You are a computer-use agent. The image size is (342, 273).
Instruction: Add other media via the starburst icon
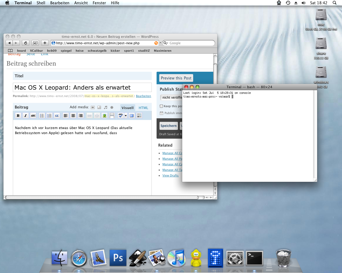click(x=112, y=107)
